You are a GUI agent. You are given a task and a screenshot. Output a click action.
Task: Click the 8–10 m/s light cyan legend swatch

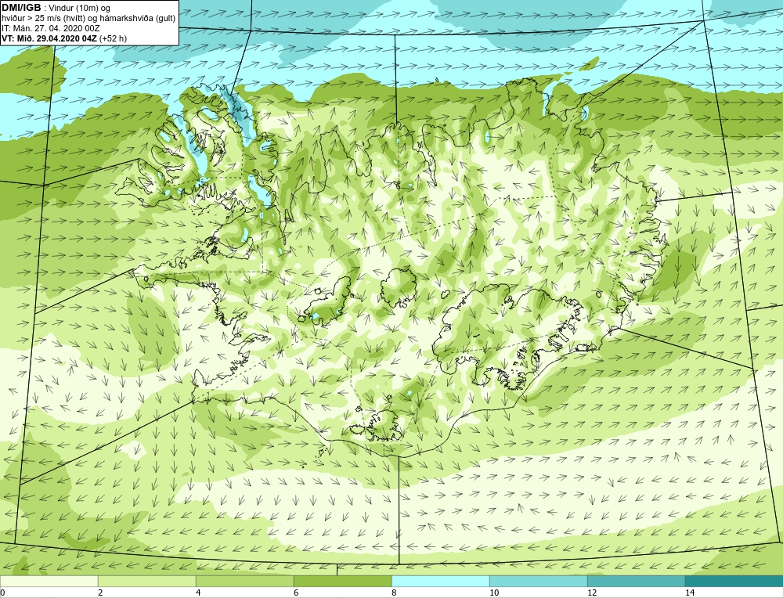tap(440, 581)
